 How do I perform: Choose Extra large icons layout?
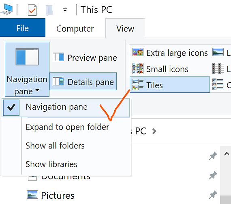pos(170,53)
